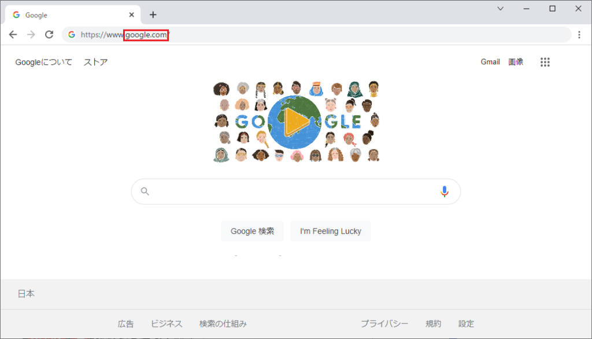Go back using the browser back arrow
This screenshot has width=592, height=339.
tap(13, 35)
